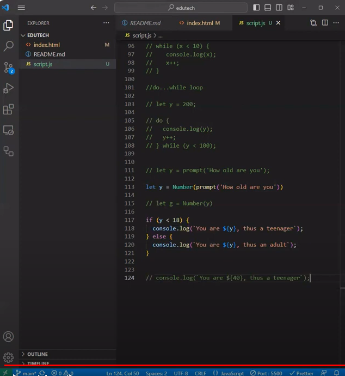Open Remote Explorer in activity bar
The width and height of the screenshot is (345, 376).
coord(9,130)
